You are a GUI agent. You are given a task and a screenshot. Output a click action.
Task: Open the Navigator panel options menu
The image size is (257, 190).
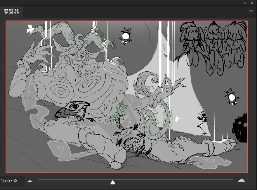point(251,11)
